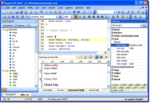This screenshot has width=150, height=103.
Task: Click Refresh in Code Explorer
Action: (8, 25)
